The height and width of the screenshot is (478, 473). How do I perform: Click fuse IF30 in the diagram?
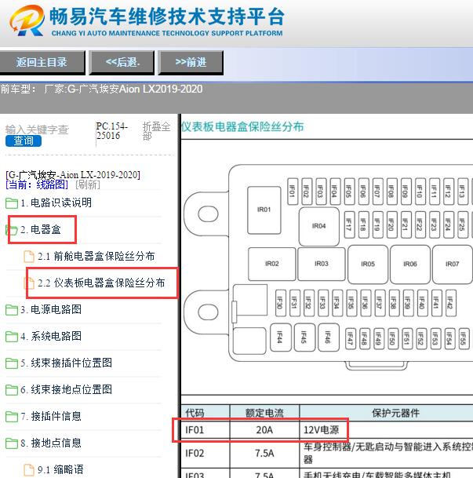coord(280,303)
